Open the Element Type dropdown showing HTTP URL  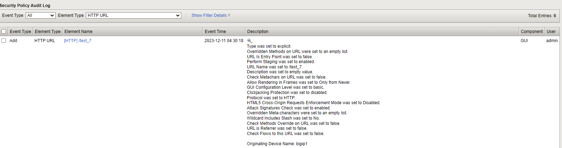pos(133,15)
